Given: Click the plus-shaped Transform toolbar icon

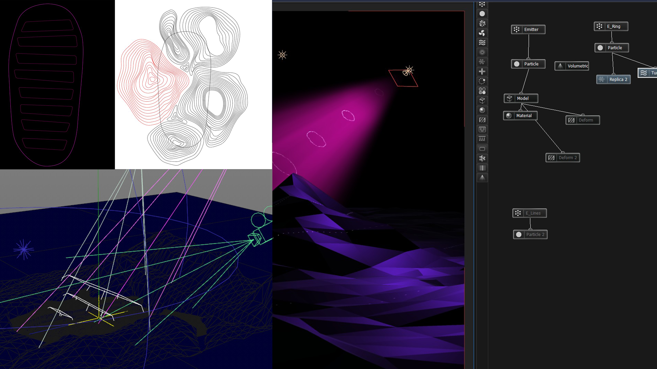Looking at the screenshot, I should coord(482,71).
